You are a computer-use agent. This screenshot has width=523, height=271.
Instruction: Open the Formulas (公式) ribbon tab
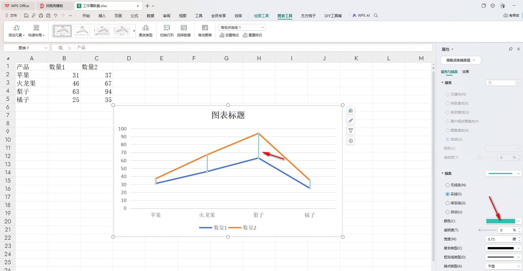pos(134,16)
